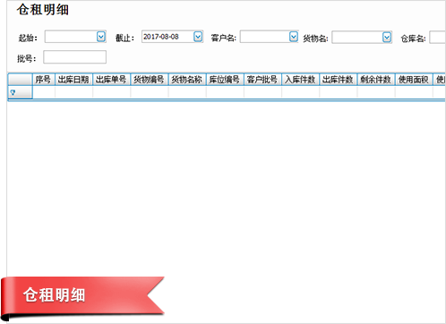
Task: Click the 出库单号 column header
Action: click(112, 80)
